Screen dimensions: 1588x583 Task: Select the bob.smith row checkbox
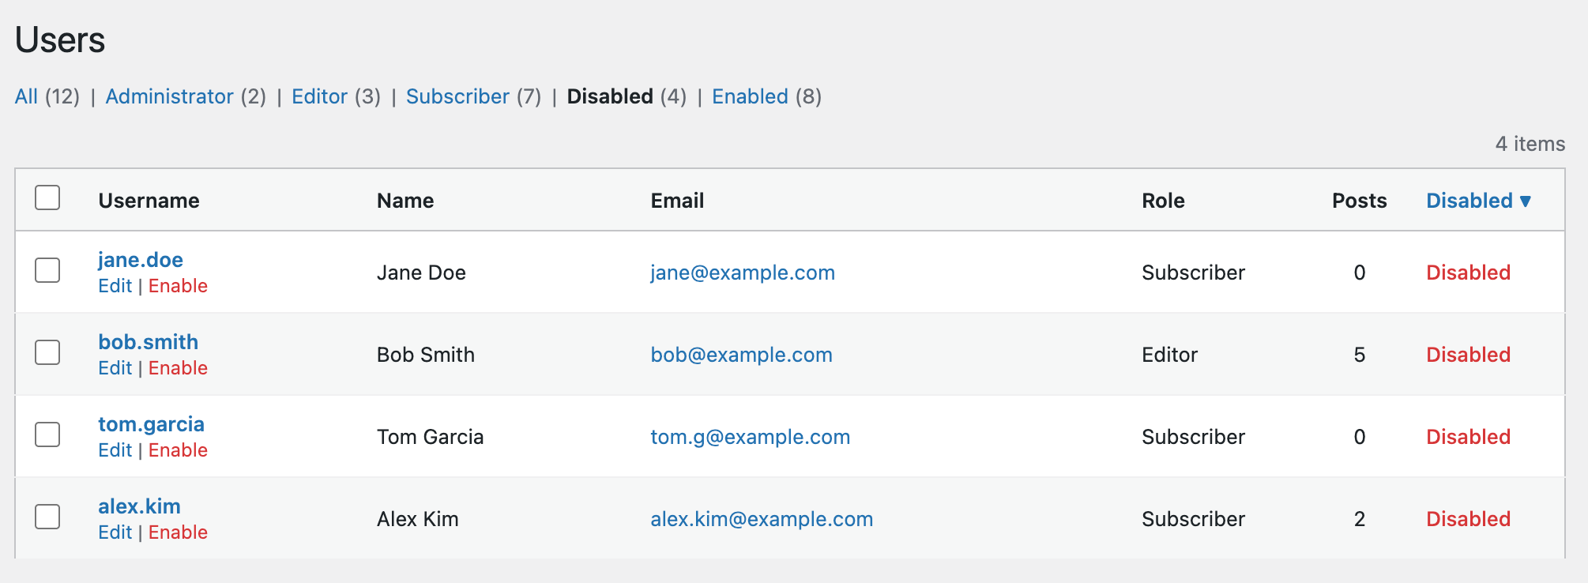[47, 352]
